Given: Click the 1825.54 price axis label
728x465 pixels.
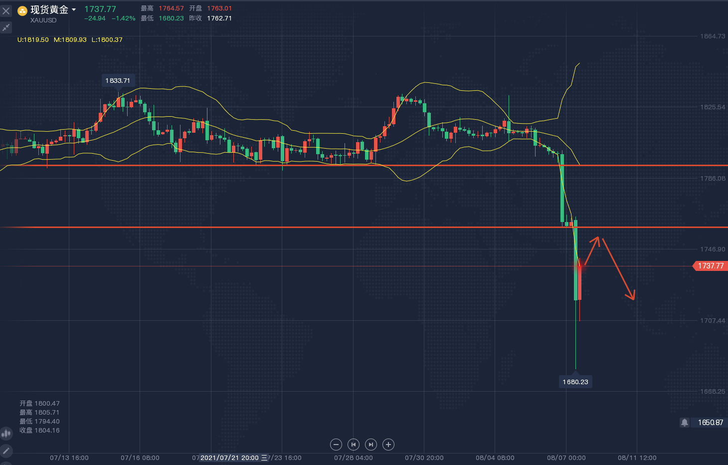Looking at the screenshot, I should point(713,107).
